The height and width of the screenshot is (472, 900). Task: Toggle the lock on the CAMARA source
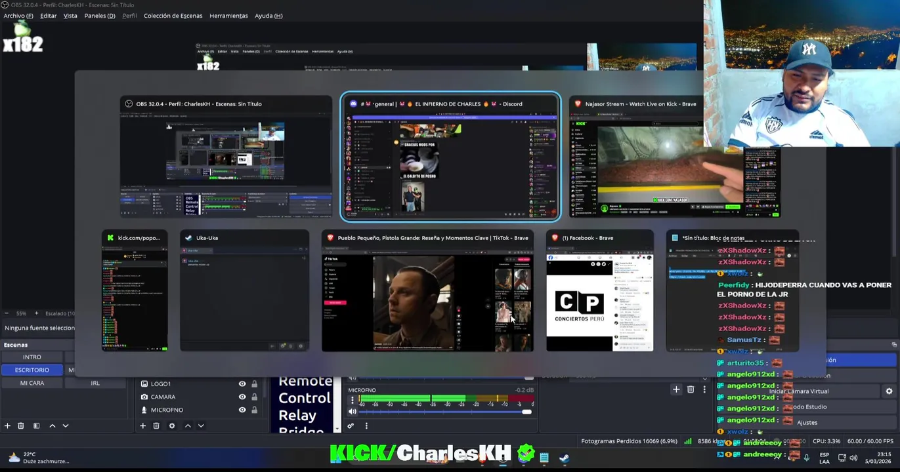tap(254, 397)
